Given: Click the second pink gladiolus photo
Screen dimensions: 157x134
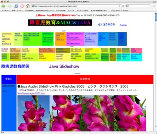Looking at the screenshot, I should click(x=66, y=113).
